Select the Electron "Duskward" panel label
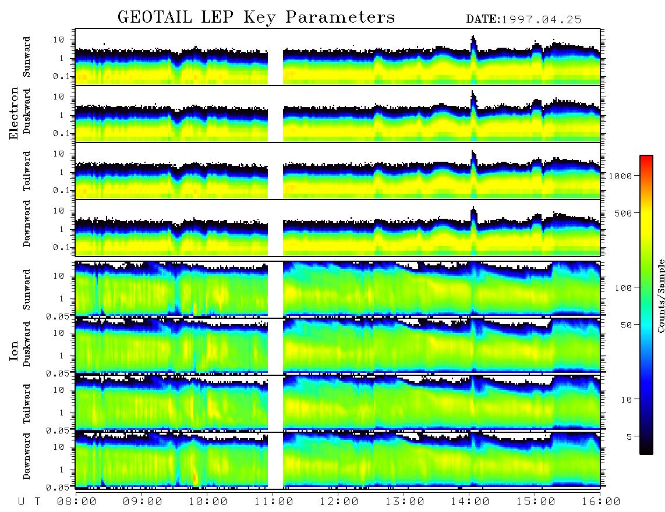 tap(27, 111)
